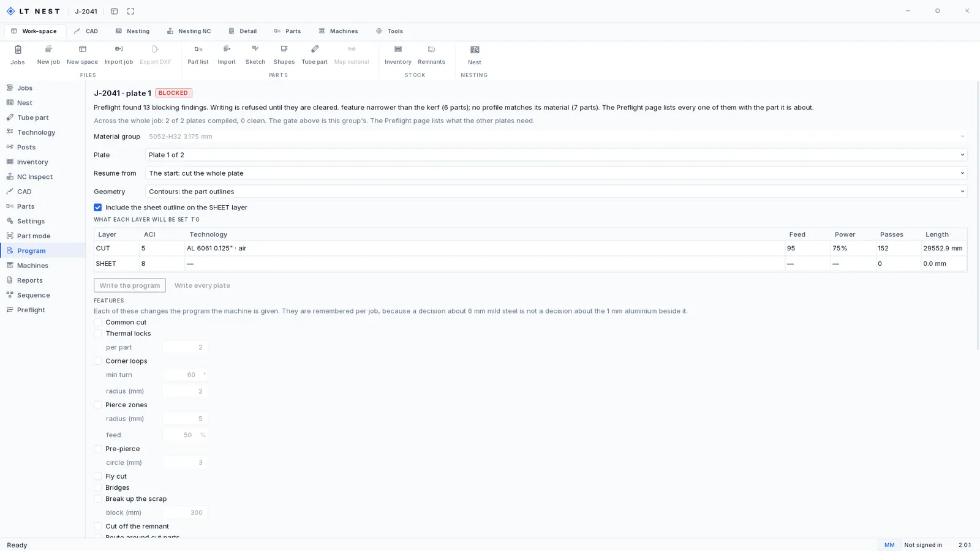980x551 pixels.
Task: Open Part mode in the sidebar
Action: (x=43, y=236)
